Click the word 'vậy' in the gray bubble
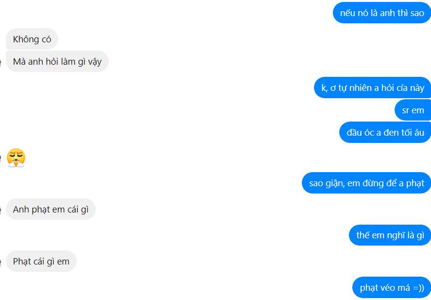 tap(95, 62)
